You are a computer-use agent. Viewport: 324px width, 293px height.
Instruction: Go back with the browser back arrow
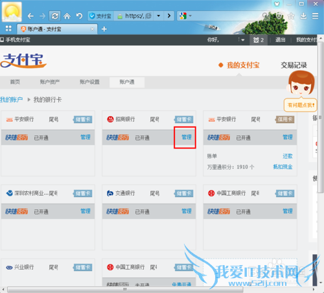30,16
